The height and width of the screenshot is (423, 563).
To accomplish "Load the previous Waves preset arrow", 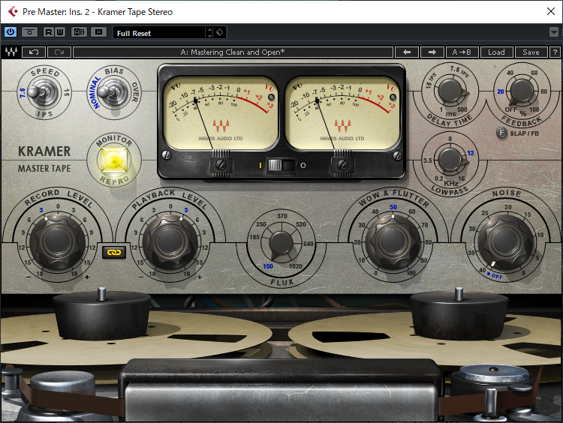I will pyautogui.click(x=406, y=52).
